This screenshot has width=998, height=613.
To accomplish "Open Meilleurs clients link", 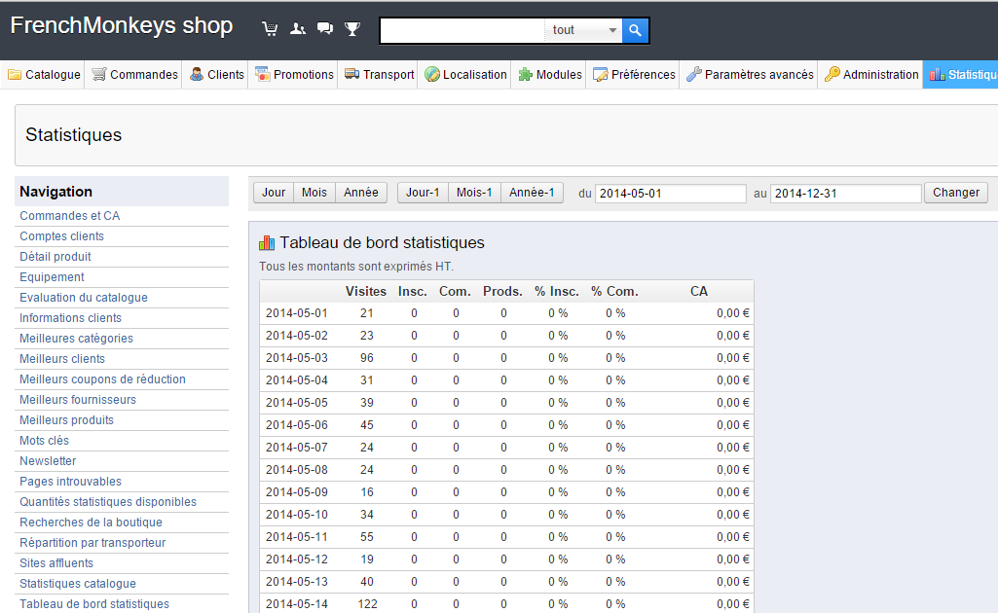I will (62, 358).
